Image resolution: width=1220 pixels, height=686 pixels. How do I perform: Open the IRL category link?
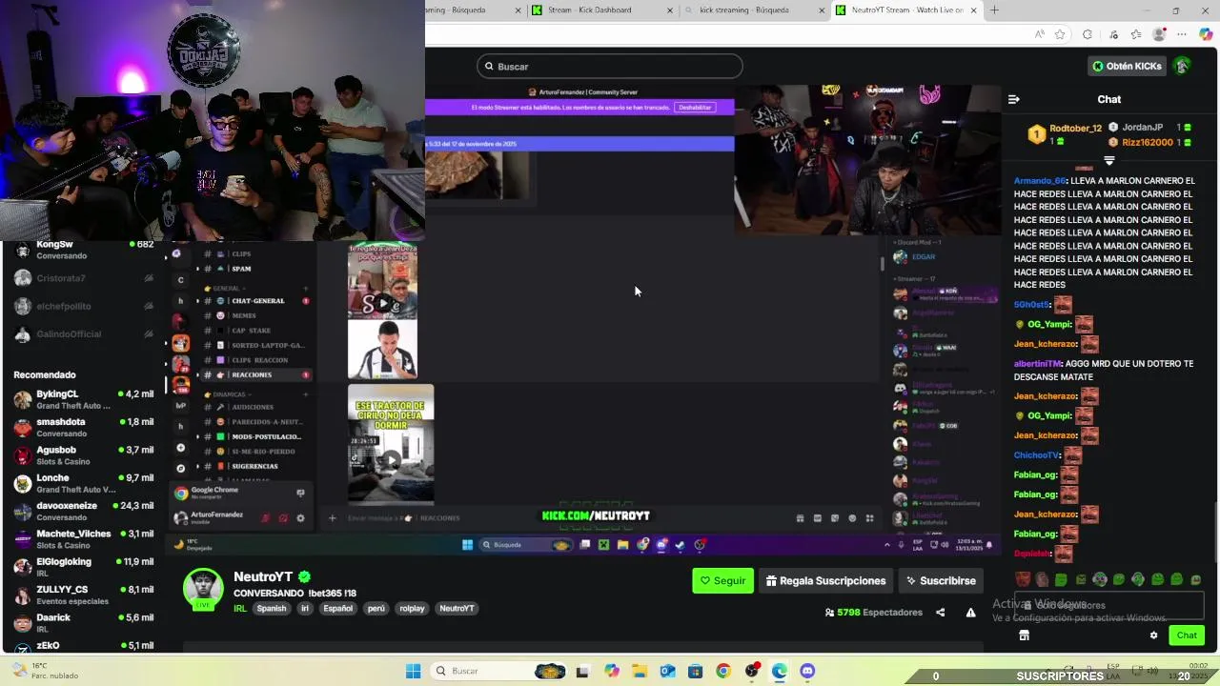click(240, 608)
